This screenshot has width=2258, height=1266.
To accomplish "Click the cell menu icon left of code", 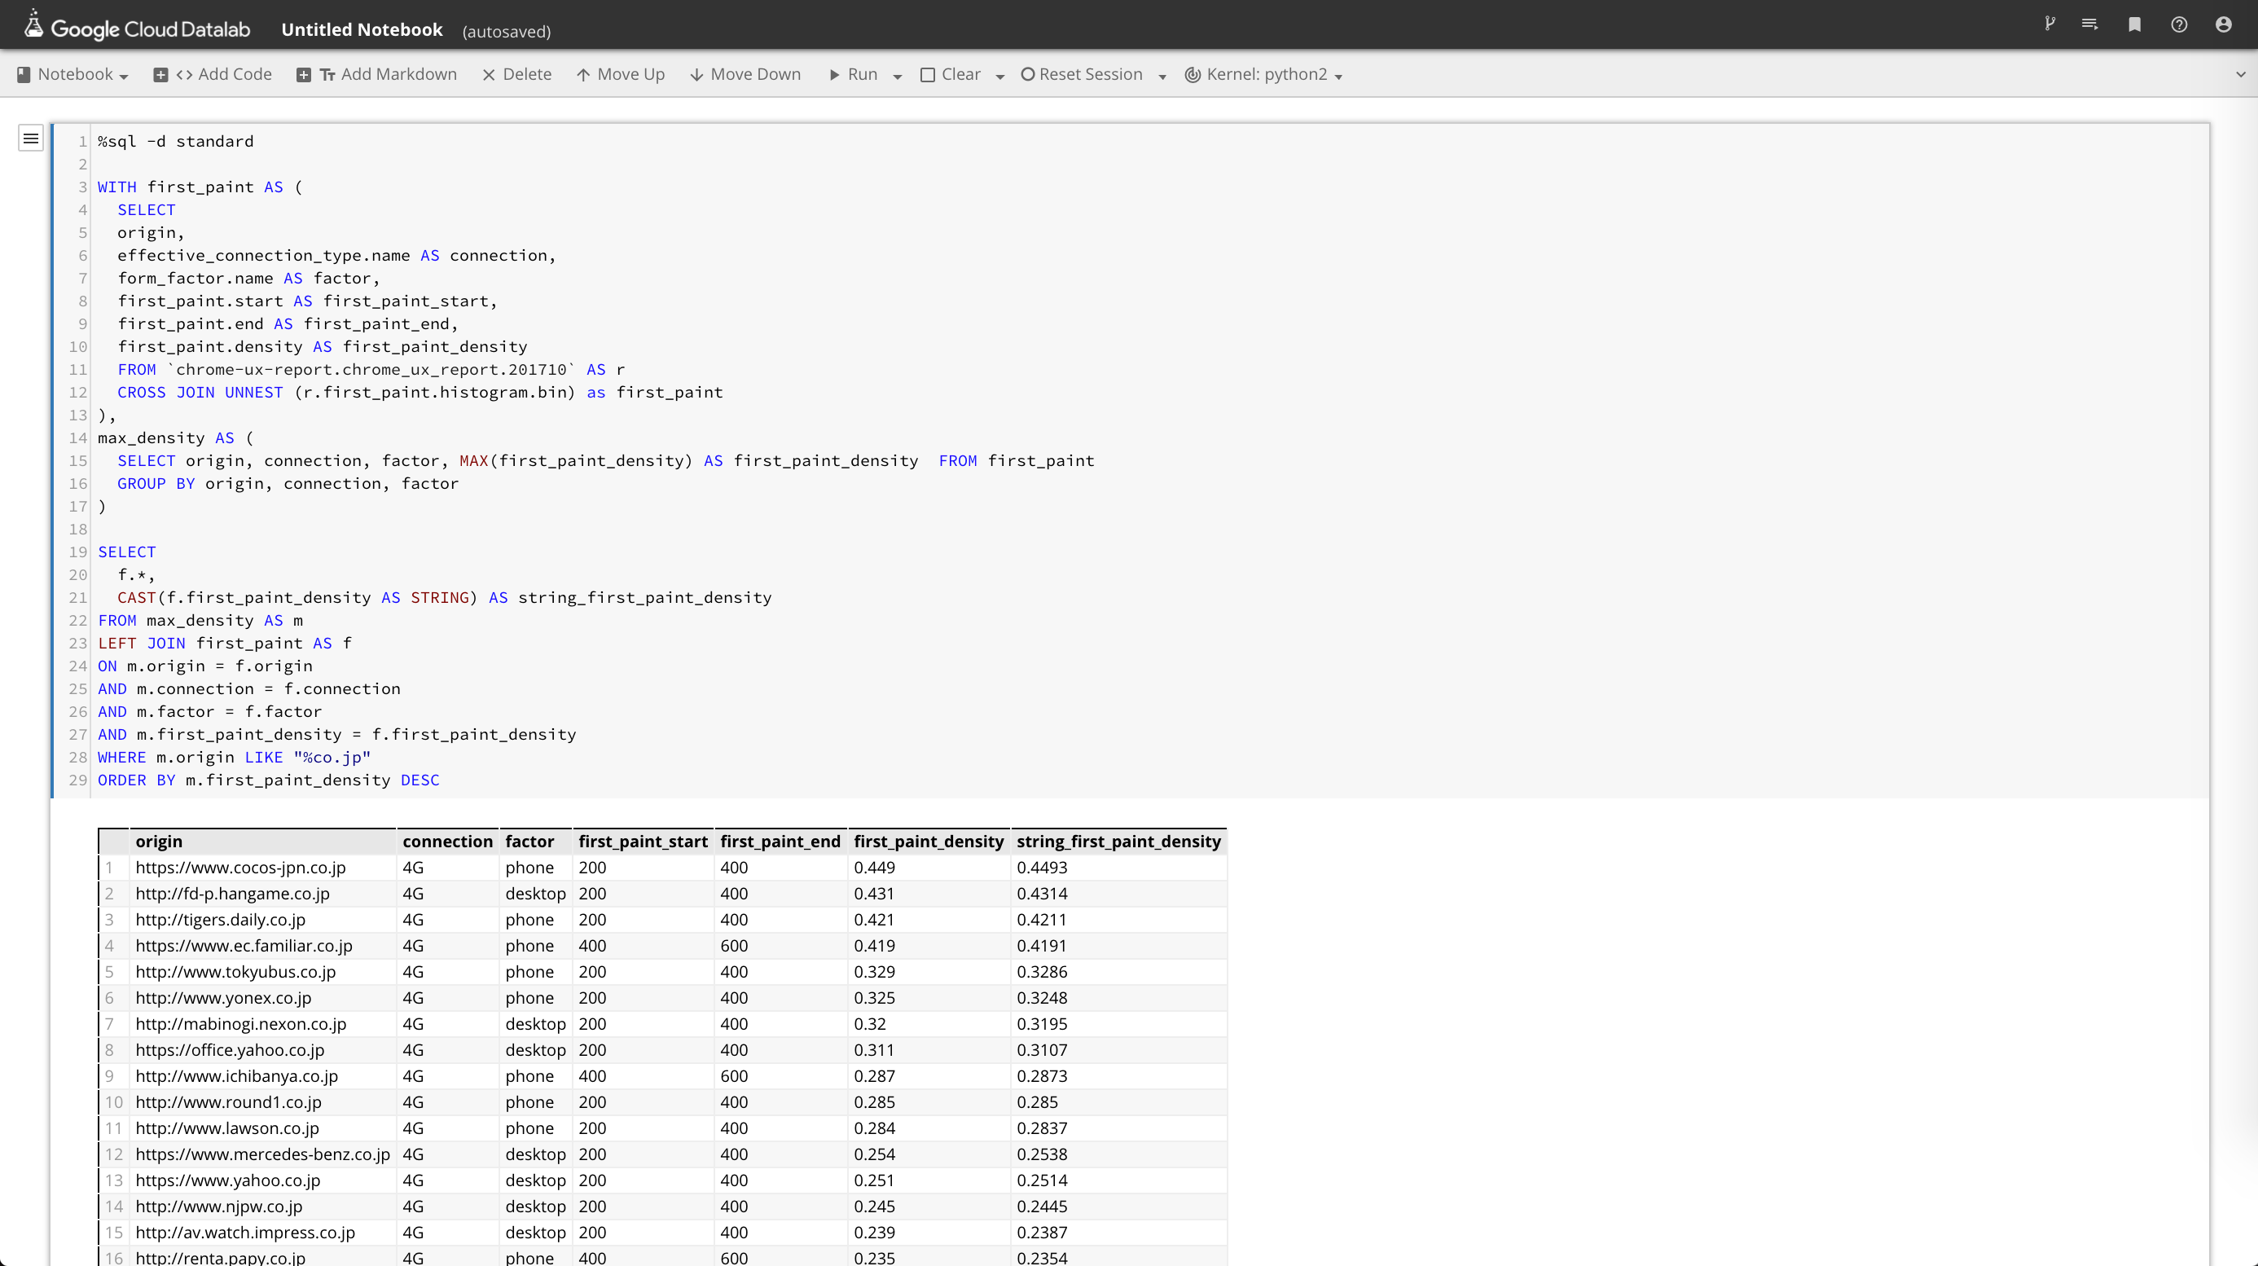I will 31,138.
